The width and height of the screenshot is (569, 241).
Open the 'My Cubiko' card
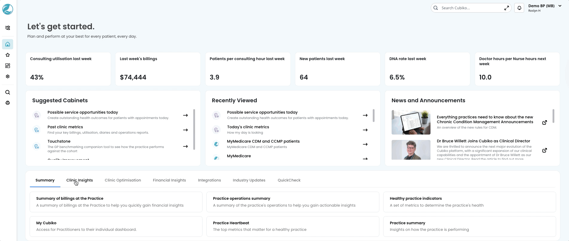[x=116, y=226]
